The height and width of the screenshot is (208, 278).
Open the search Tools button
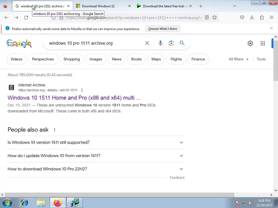point(261,59)
